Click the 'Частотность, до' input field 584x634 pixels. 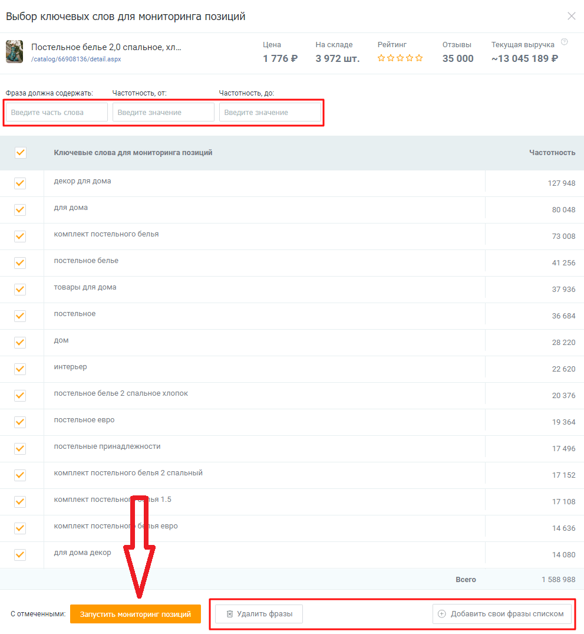(x=270, y=113)
